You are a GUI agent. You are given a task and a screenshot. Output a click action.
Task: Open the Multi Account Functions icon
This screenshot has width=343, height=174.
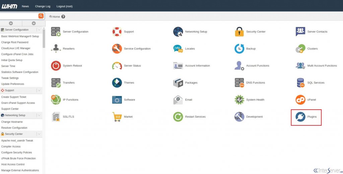click(x=300, y=66)
